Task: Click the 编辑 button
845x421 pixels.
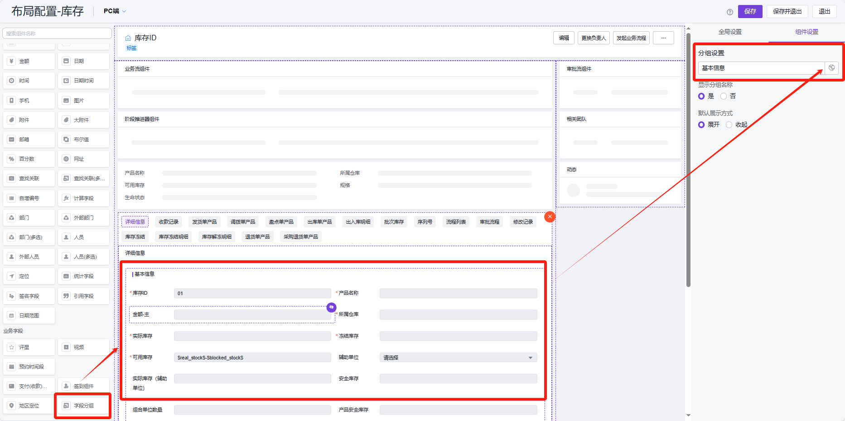Action: point(564,38)
